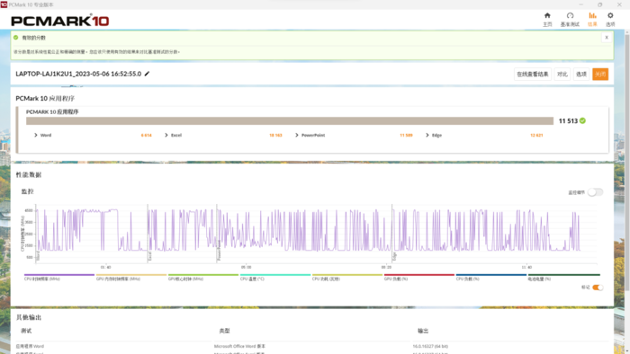Turn off the 标记 markers switch
The image size is (630, 354).
[x=598, y=287]
